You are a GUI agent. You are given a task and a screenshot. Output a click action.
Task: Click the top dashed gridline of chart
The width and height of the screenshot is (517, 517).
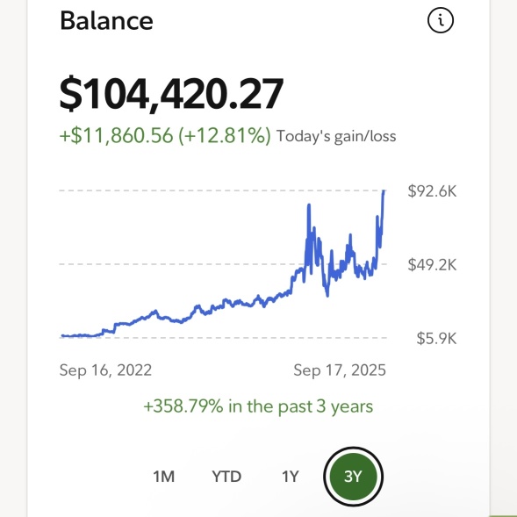(221, 190)
